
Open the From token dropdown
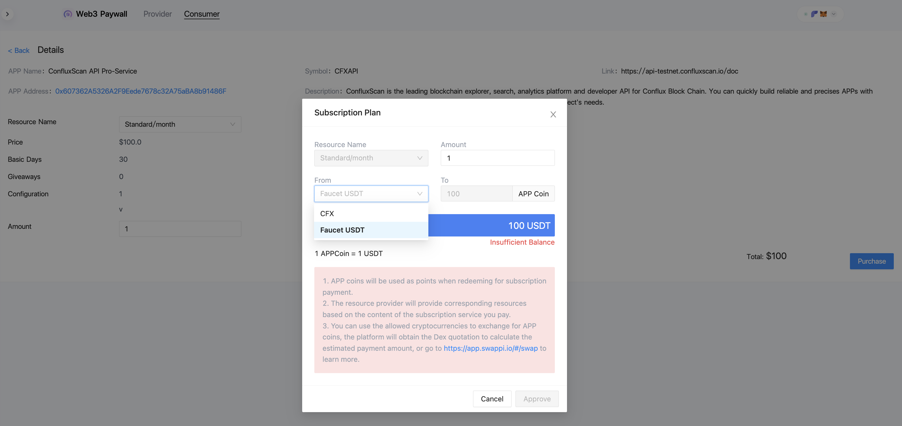point(371,193)
